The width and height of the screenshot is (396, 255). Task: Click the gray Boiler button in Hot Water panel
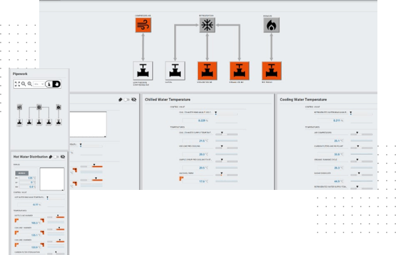tap(22, 173)
